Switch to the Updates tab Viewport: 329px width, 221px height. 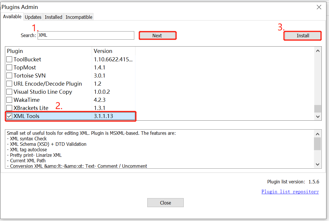click(x=33, y=17)
